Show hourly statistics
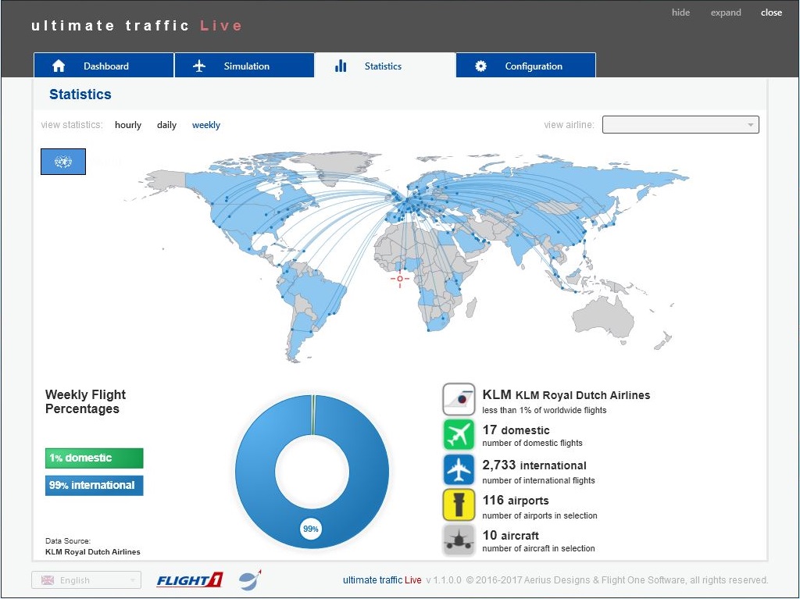Screen dimensions: 800x599 coord(128,125)
